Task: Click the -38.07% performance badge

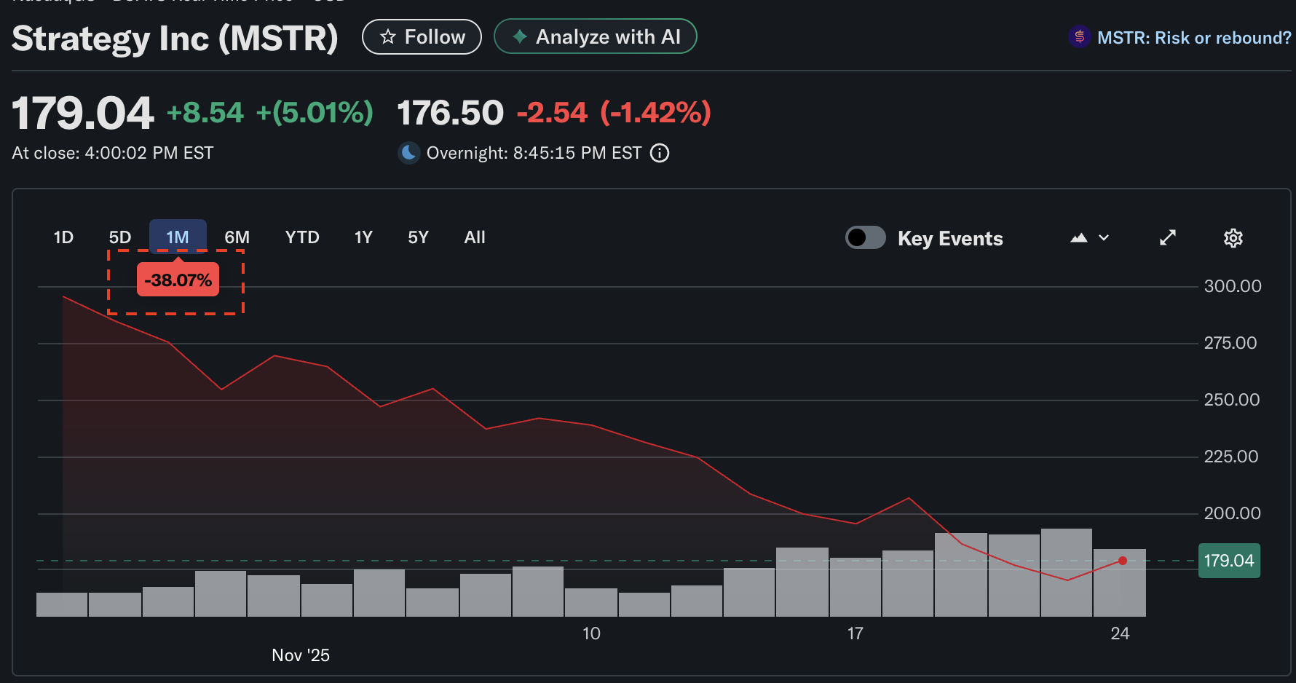Action: (x=178, y=279)
